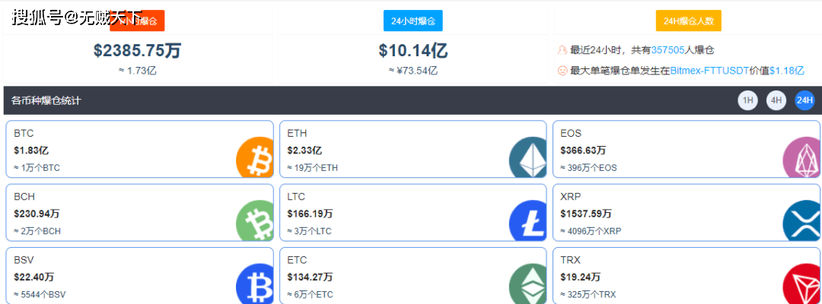Viewport: 822px width, 304px height.
Task: Click the blue Litecoin LTC logo
Action: [x=528, y=221]
